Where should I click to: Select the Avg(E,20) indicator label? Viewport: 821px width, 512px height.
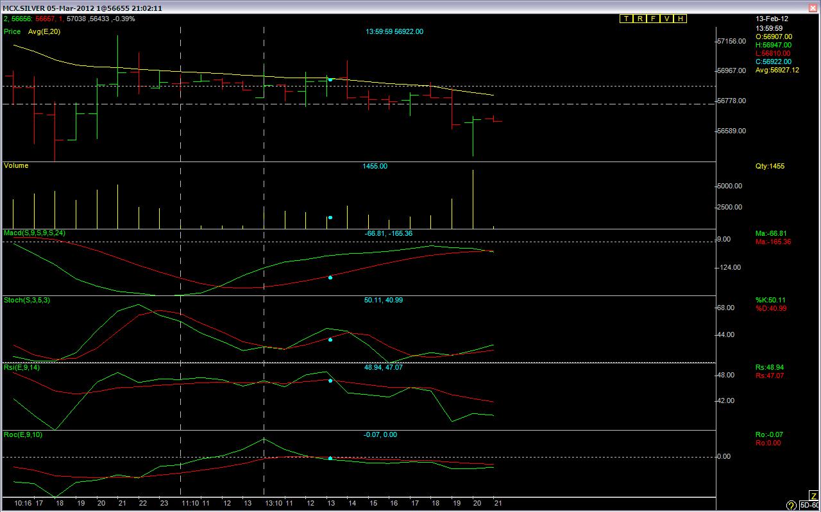click(x=44, y=31)
